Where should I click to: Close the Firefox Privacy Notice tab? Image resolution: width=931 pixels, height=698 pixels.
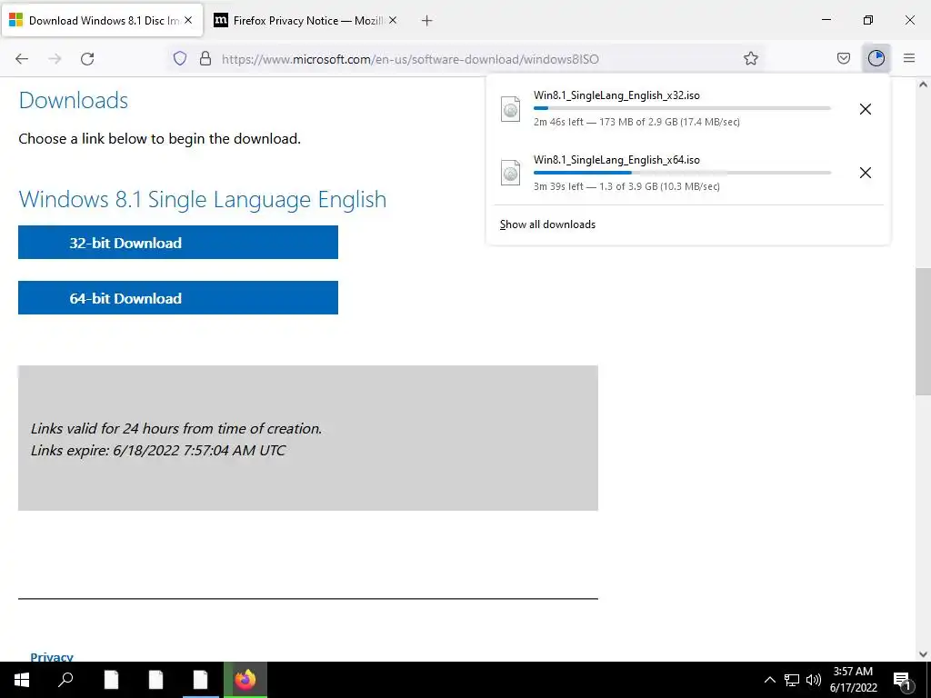coord(393,20)
